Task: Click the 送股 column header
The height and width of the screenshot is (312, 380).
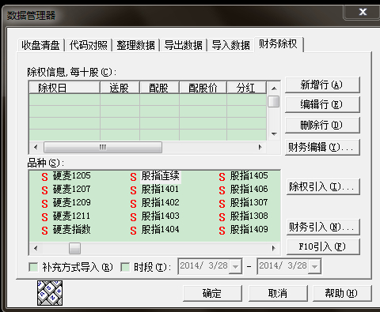Action: pos(120,88)
